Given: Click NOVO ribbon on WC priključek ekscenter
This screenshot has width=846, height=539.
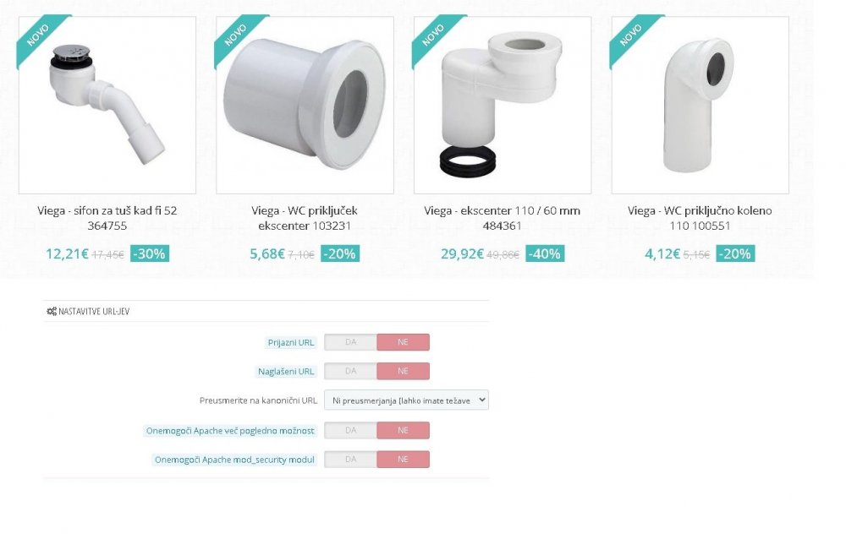Looking at the screenshot, I should click(x=236, y=35).
